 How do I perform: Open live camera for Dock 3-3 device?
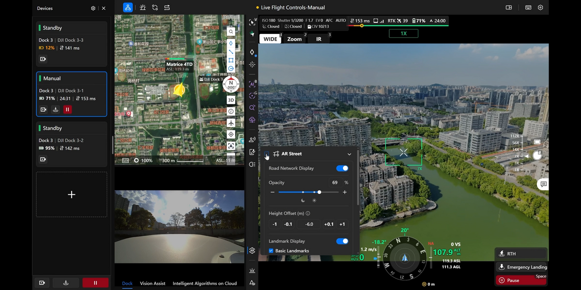coord(43,59)
